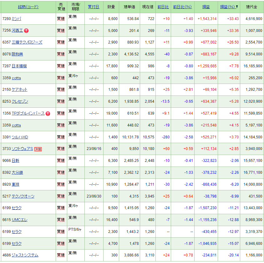Click the 建単価 column header

129,7
